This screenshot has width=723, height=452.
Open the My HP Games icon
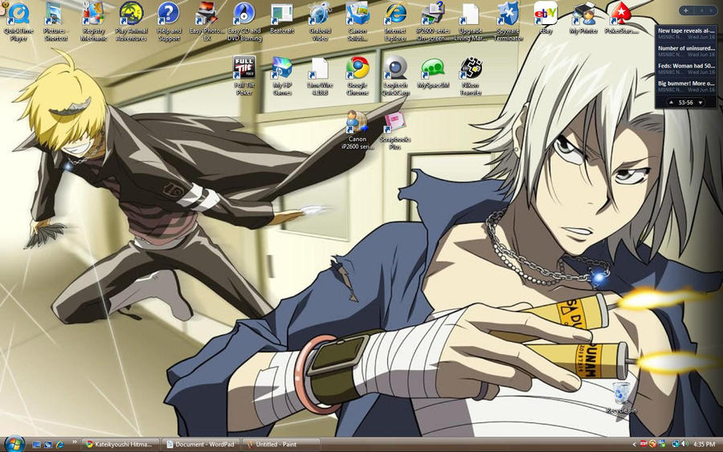[x=282, y=76]
